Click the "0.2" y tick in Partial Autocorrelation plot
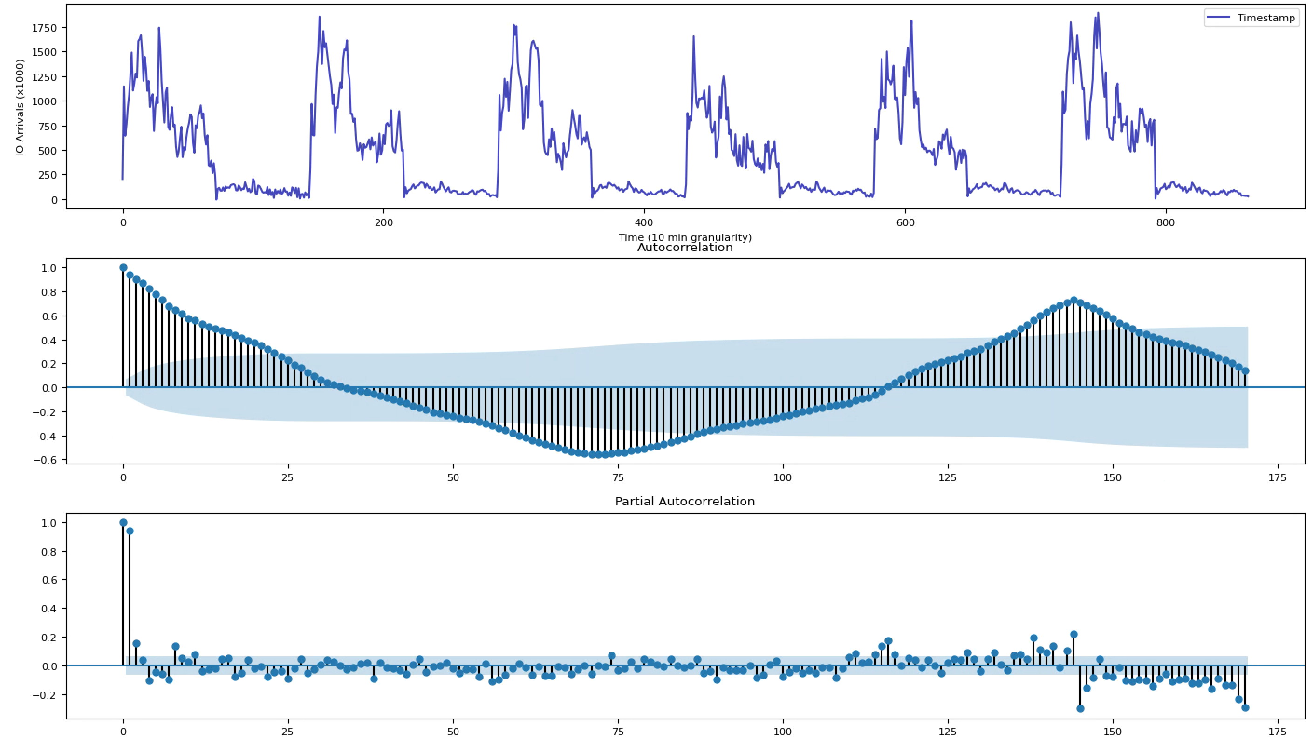The width and height of the screenshot is (1313, 739). (x=48, y=637)
